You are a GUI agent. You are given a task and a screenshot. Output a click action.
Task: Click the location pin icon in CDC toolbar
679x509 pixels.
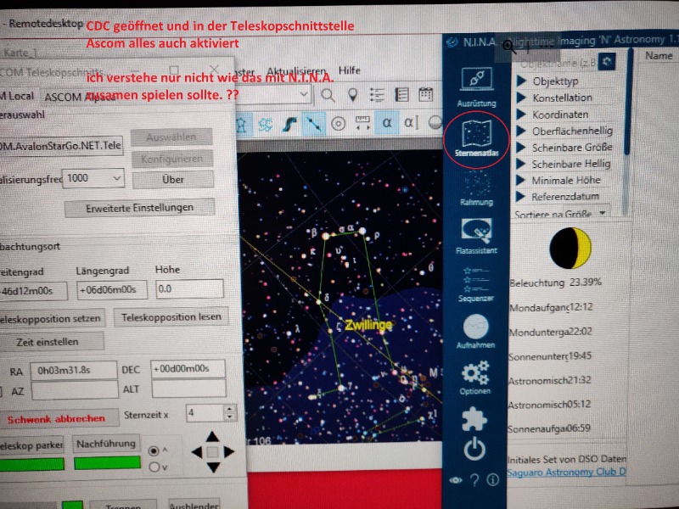click(x=353, y=95)
